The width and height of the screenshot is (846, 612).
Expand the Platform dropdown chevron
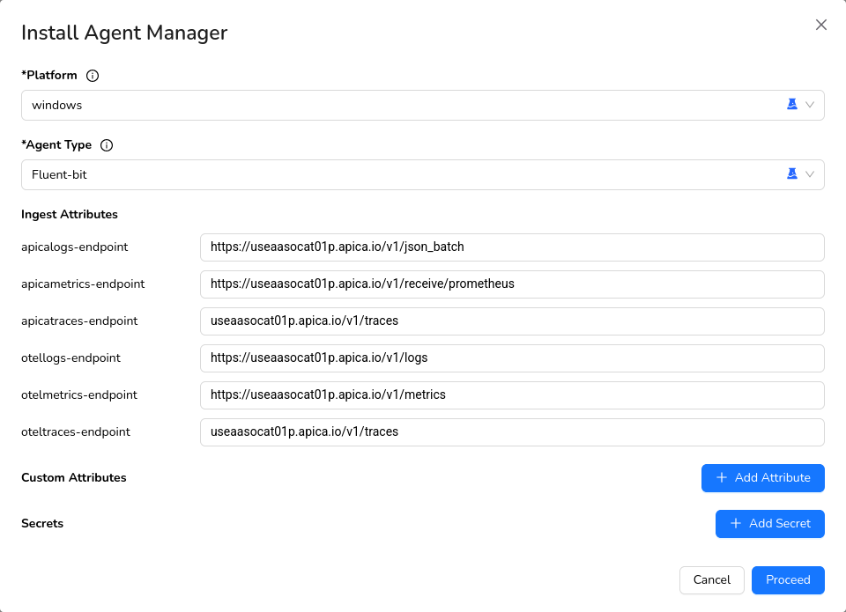pyautogui.click(x=810, y=105)
